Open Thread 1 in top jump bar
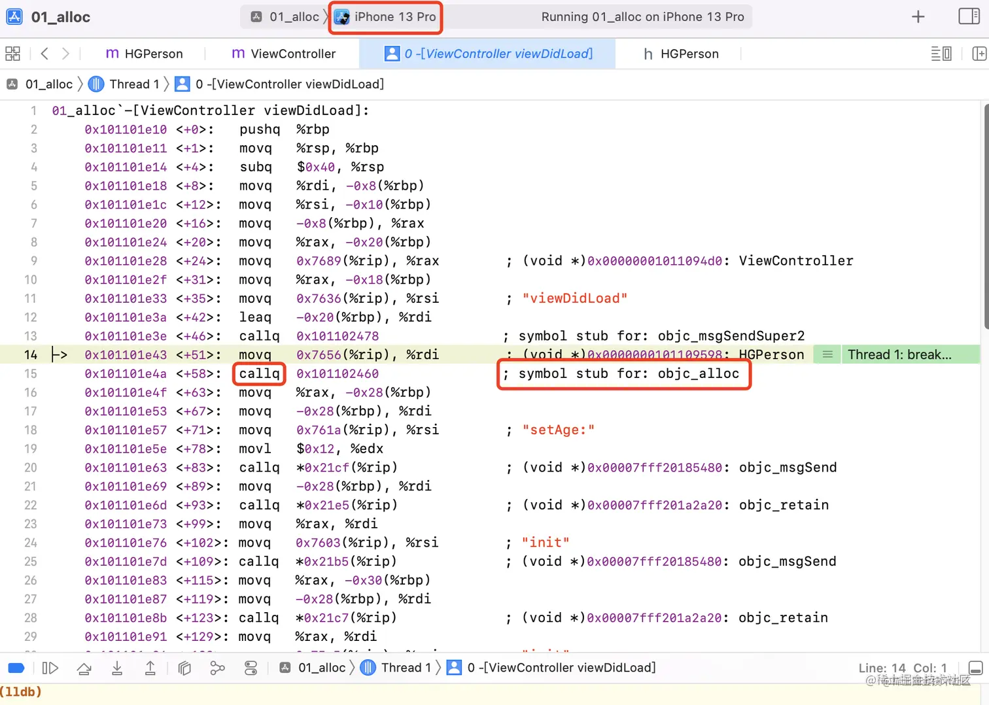Viewport: 989px width, 705px height. 124,84
